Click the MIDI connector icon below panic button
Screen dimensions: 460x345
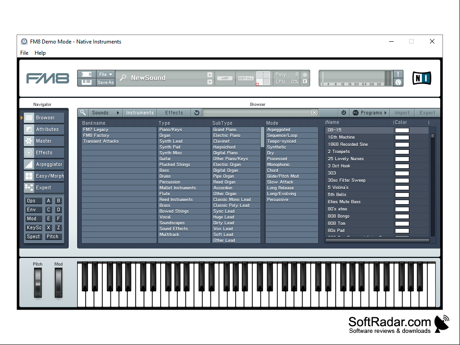pyautogui.click(x=398, y=83)
